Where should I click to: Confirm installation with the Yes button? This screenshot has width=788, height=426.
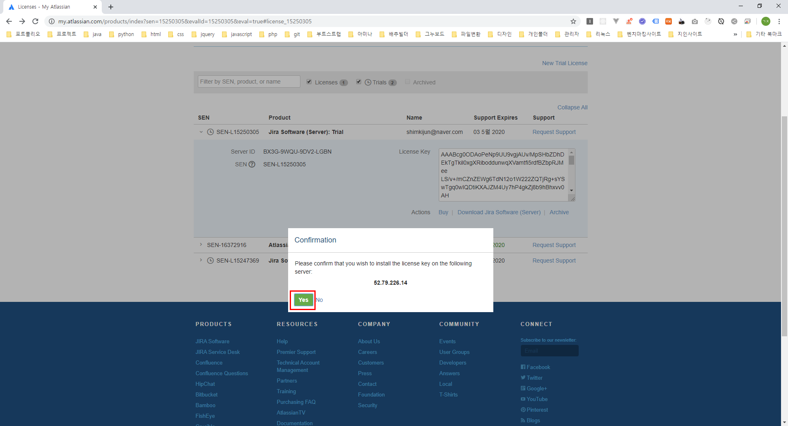click(x=303, y=300)
